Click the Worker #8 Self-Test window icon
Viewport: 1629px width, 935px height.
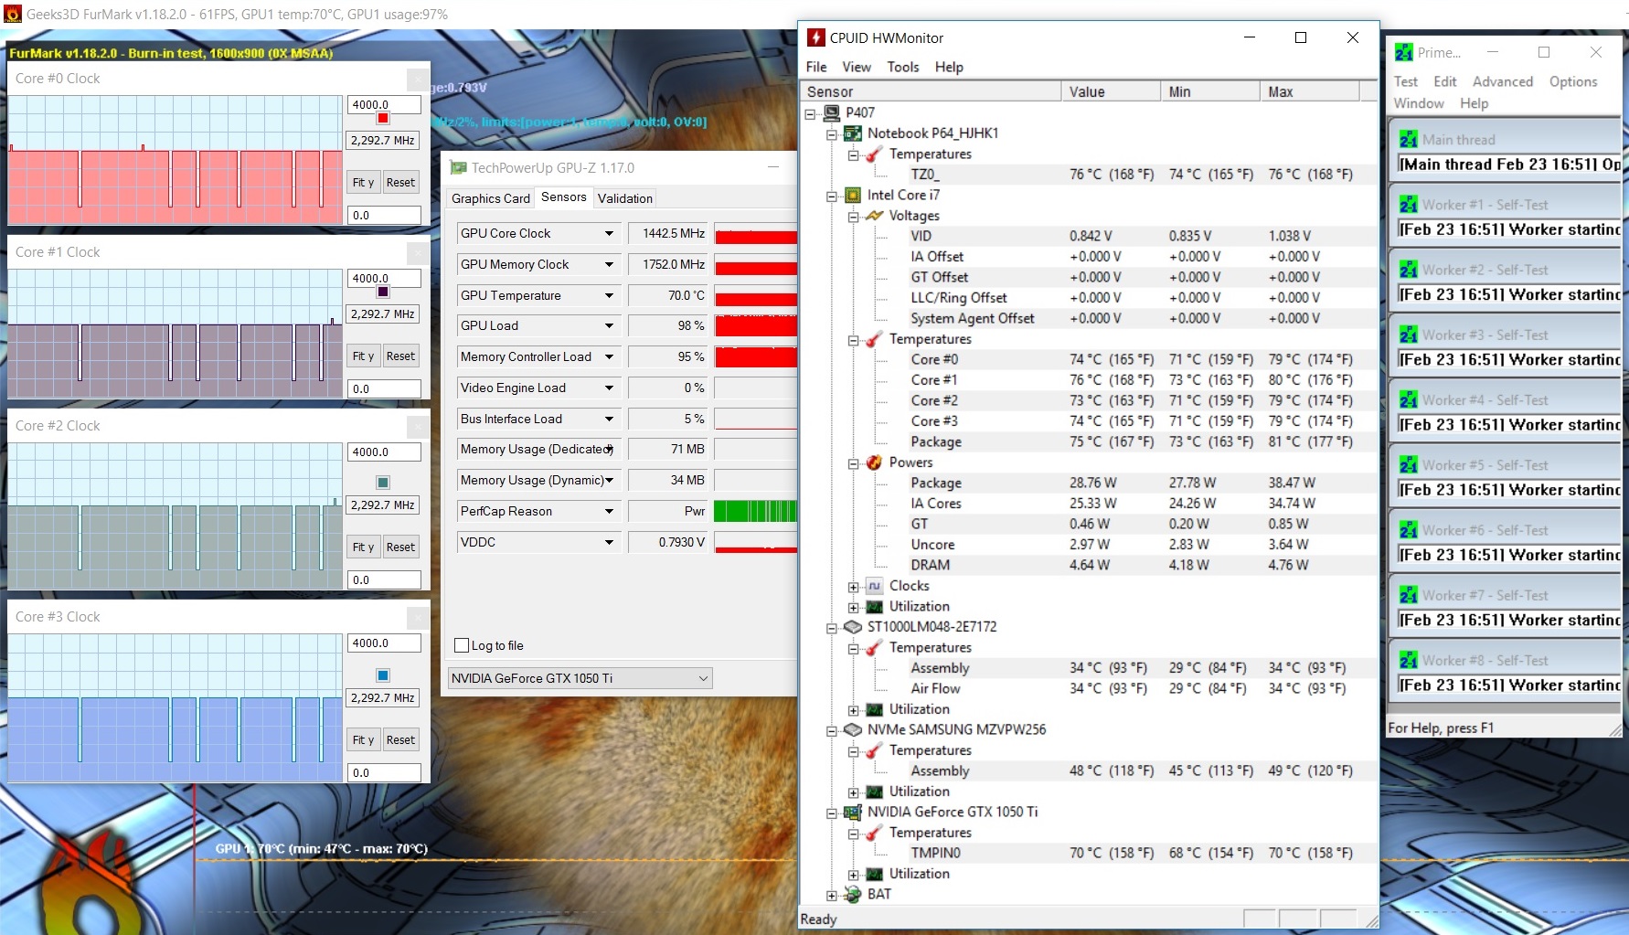tap(1409, 660)
